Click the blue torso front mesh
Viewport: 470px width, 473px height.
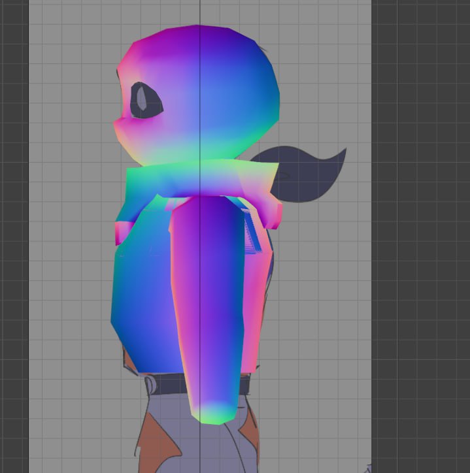point(145,295)
